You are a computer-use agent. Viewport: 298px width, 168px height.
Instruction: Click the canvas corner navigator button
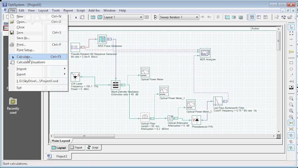click(x=278, y=136)
